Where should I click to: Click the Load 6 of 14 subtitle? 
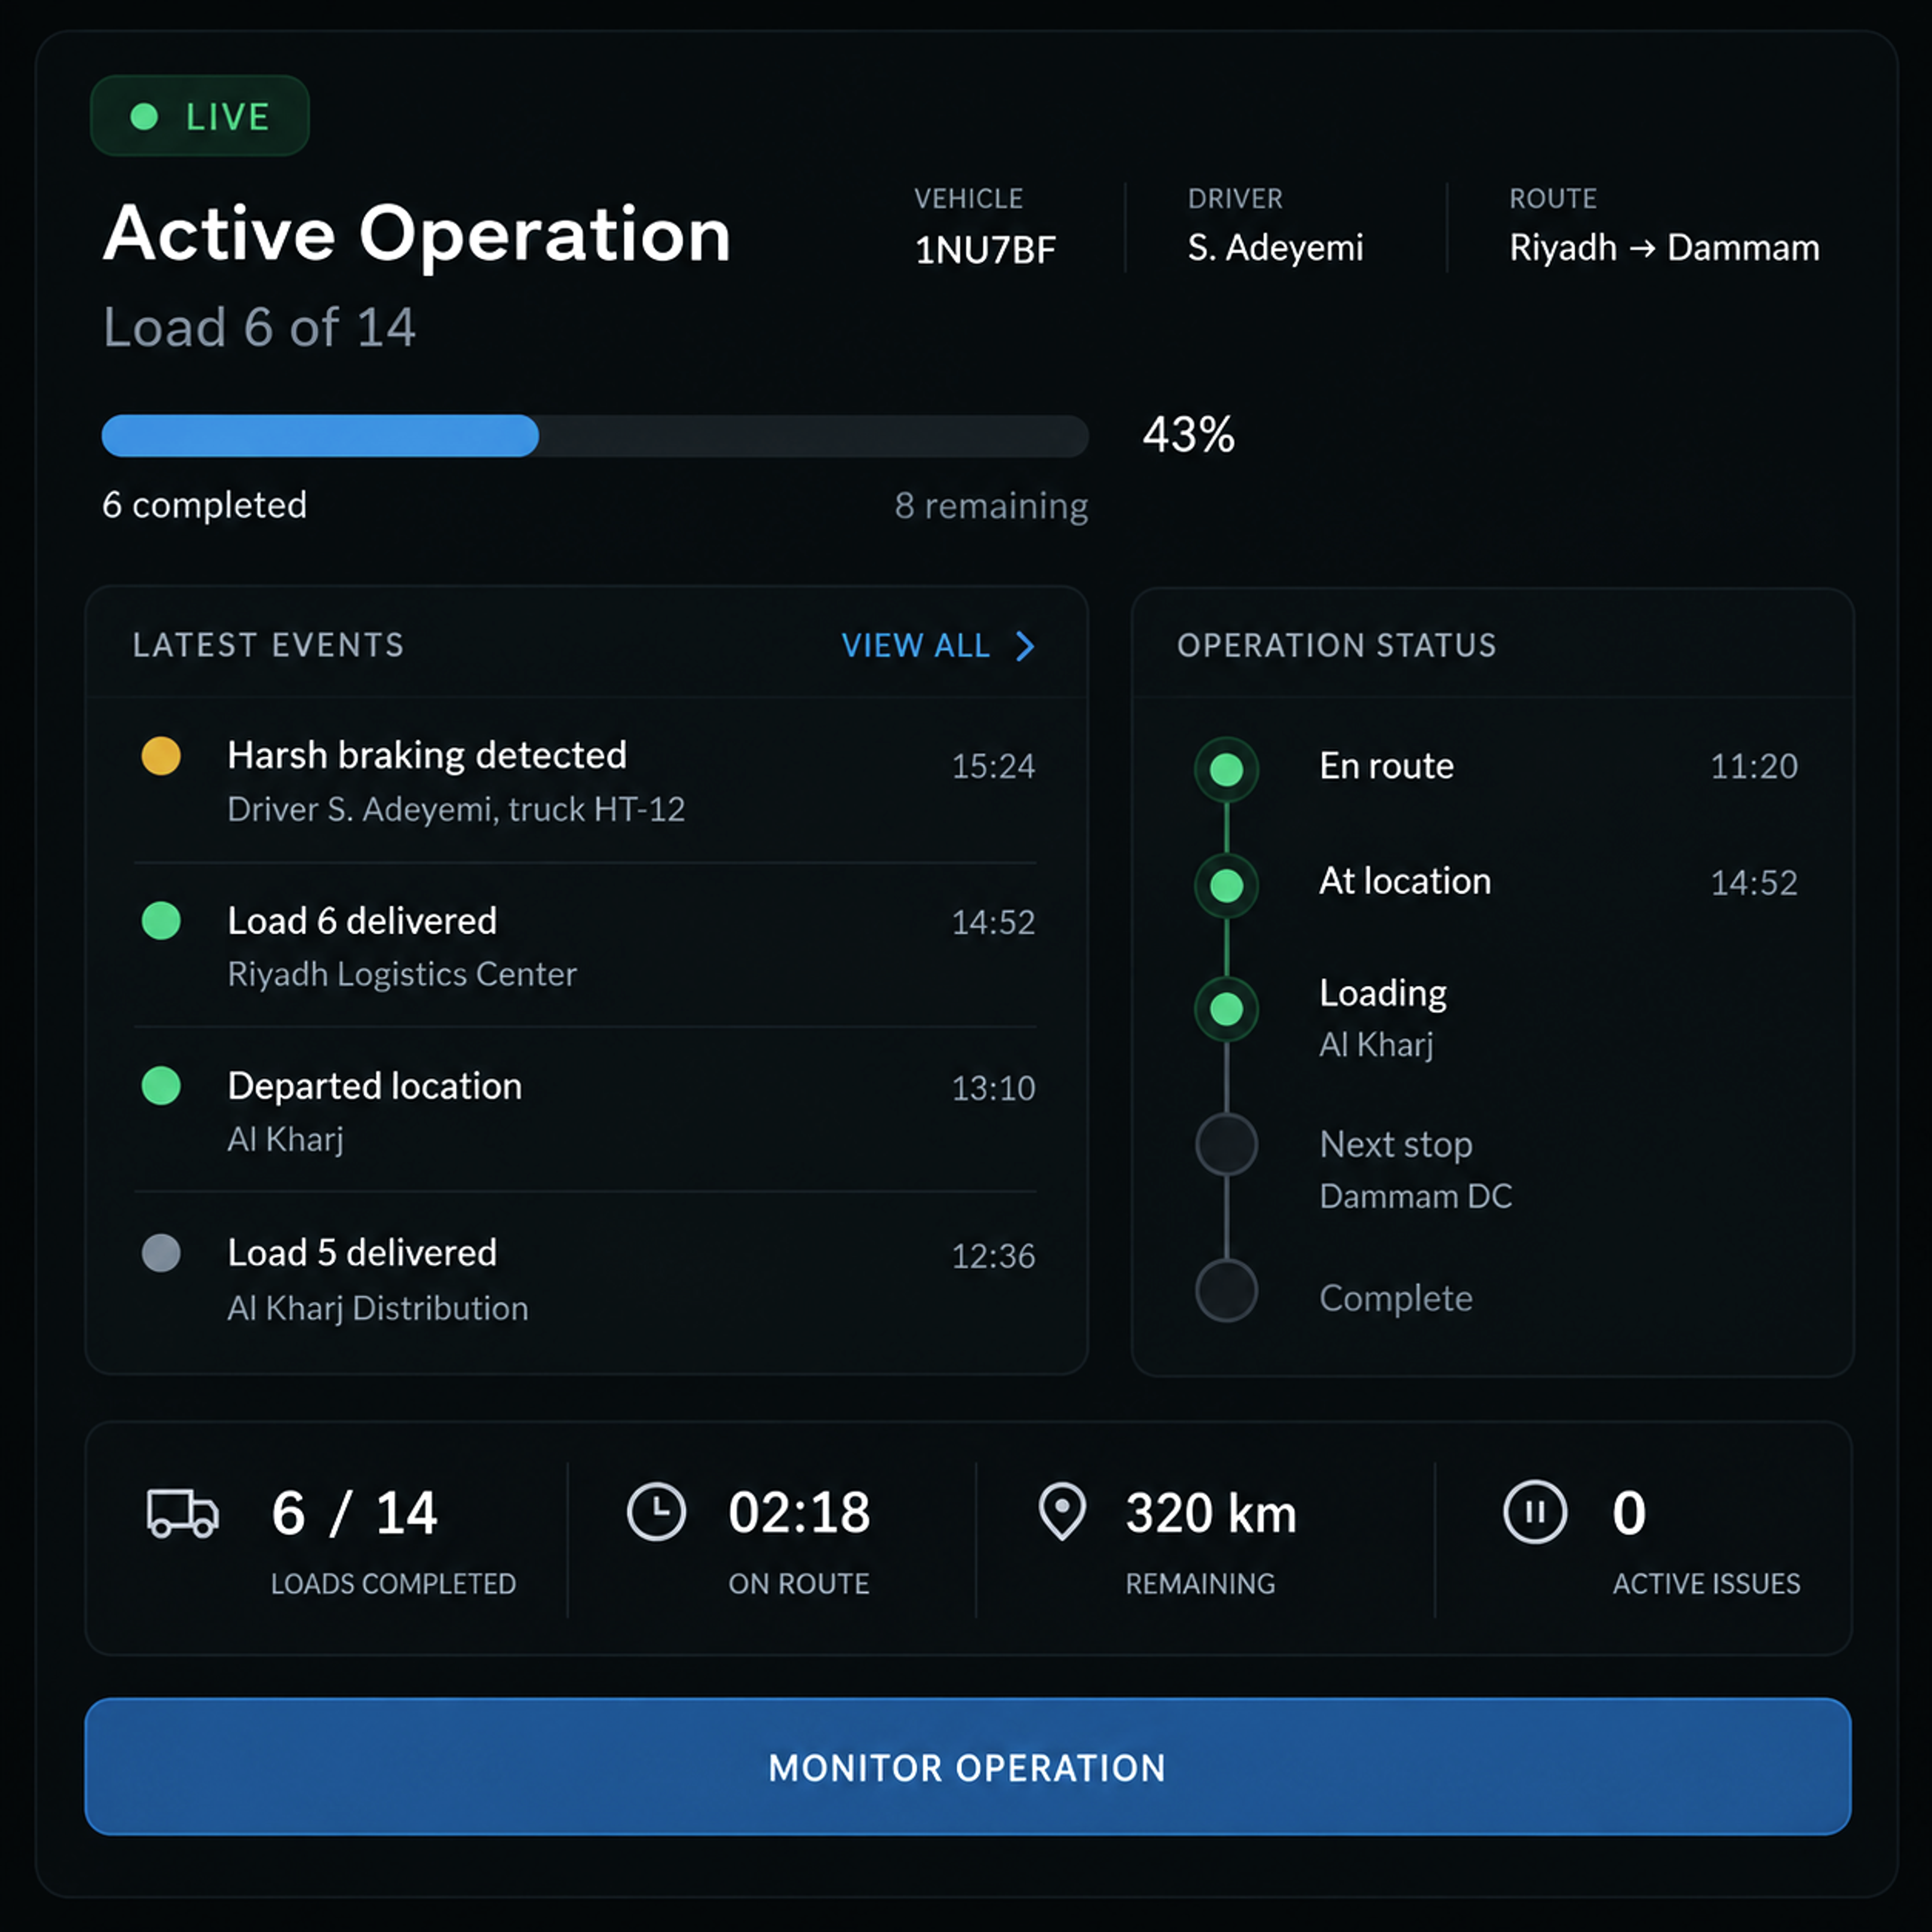[259, 328]
